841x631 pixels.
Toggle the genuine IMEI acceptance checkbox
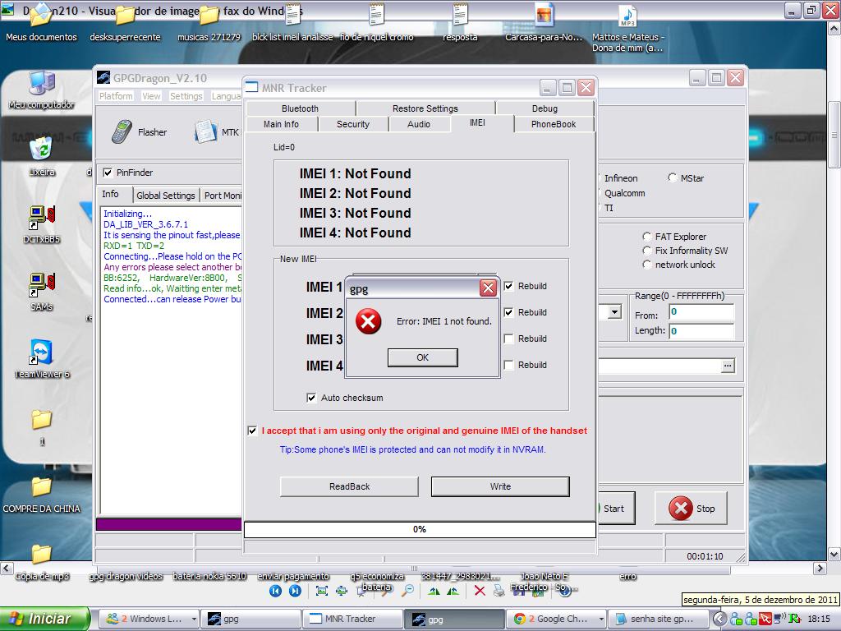point(252,431)
